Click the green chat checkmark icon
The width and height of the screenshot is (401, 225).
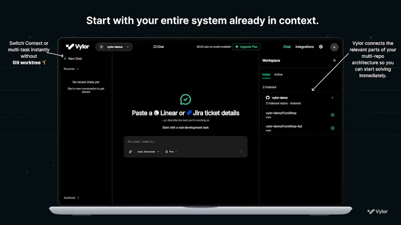[185, 99]
